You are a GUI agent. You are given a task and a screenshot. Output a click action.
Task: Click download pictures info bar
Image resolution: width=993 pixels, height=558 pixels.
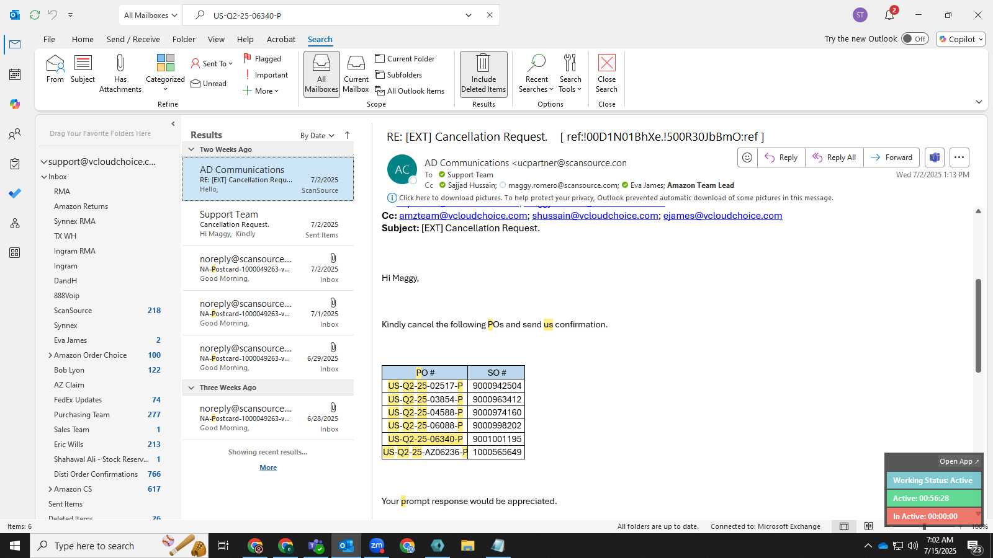[616, 198]
